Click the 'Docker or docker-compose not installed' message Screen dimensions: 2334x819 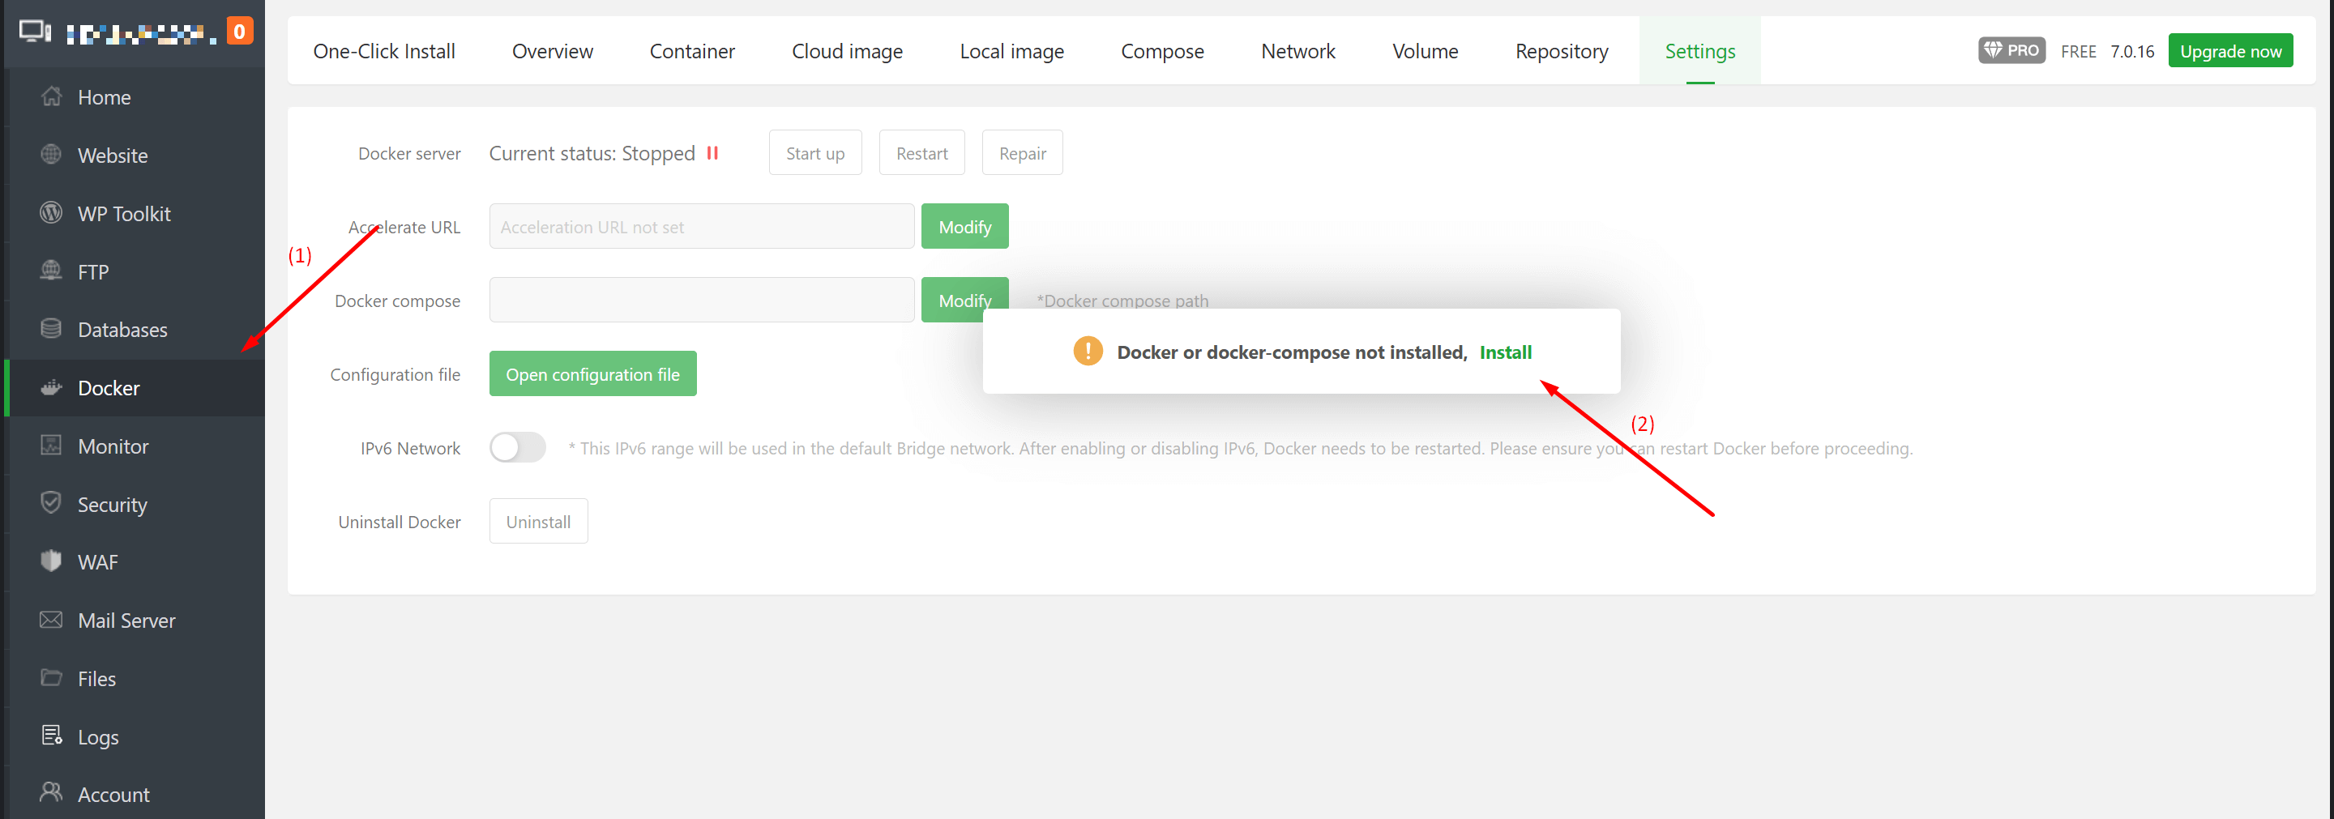click(x=1291, y=352)
